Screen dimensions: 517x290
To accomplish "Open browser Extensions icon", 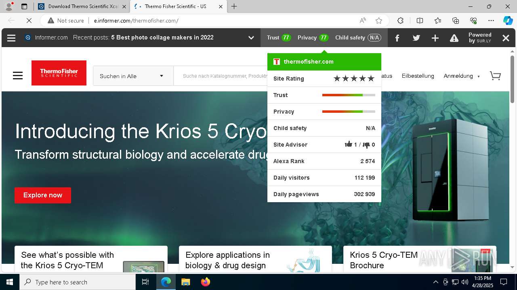I will (x=400, y=21).
